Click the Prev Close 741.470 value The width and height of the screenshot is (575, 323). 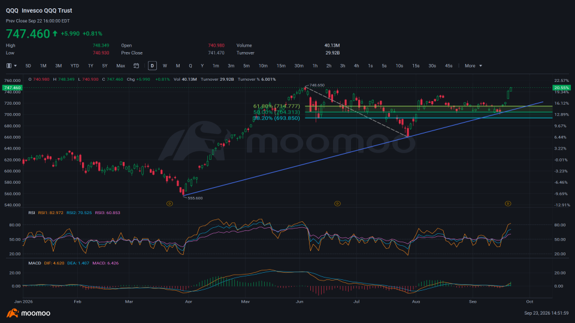216,53
